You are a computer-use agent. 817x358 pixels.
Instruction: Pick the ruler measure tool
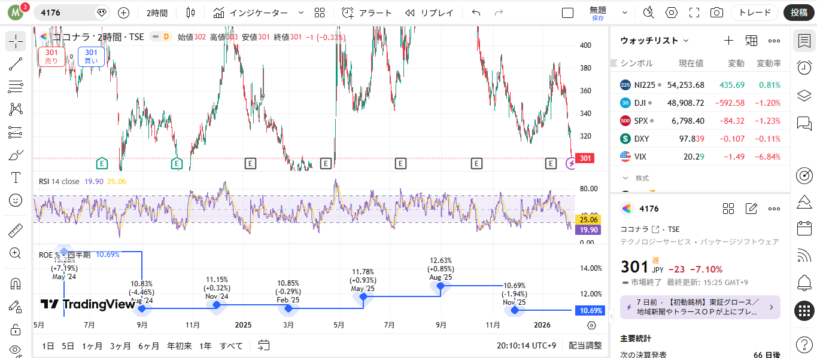coord(16,230)
